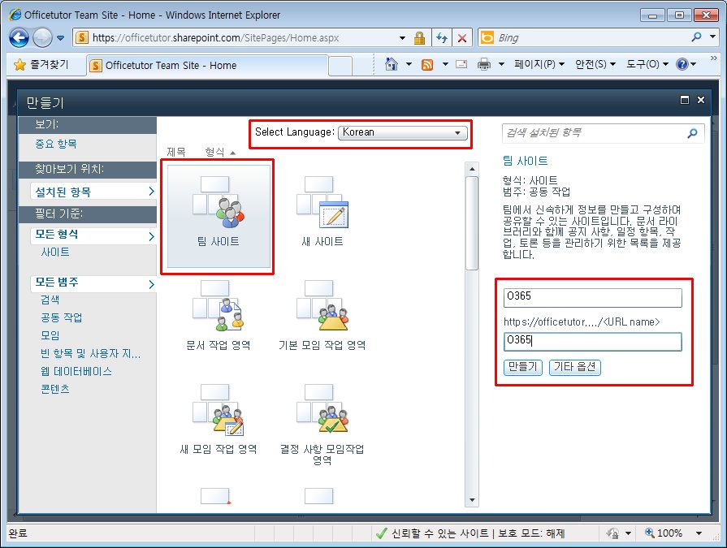Open Bing search provider dropdown arrow
The width and height of the screenshot is (727, 548).
pos(712,37)
